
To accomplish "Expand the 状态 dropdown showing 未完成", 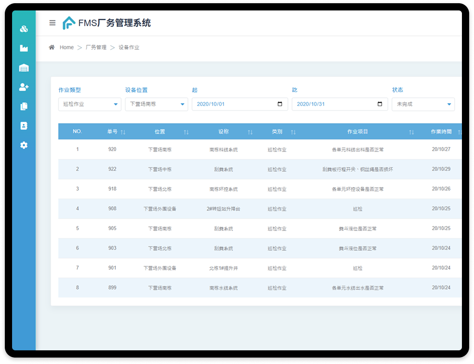I will 423,104.
